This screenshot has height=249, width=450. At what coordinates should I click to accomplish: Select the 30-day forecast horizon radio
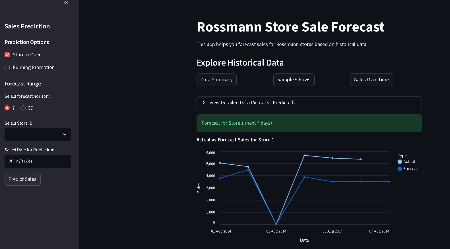[23, 108]
